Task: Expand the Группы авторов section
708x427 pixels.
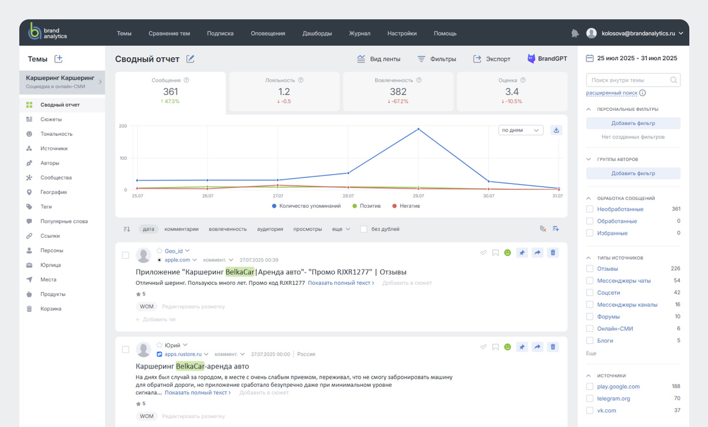Action: (589, 159)
